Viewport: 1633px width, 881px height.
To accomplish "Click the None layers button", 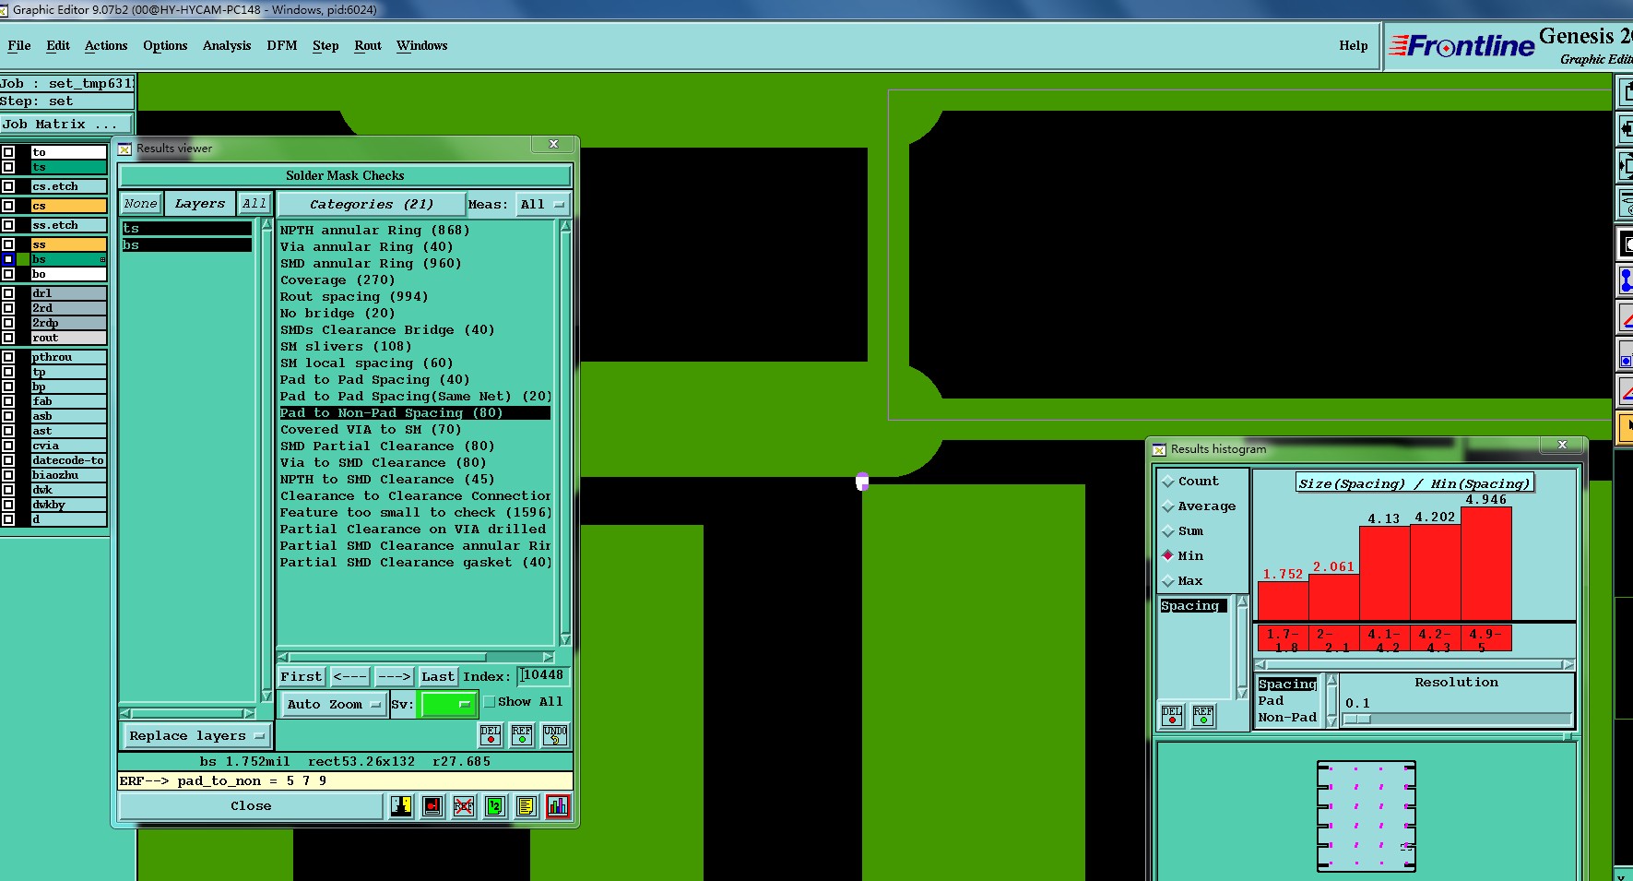I will click(x=141, y=204).
